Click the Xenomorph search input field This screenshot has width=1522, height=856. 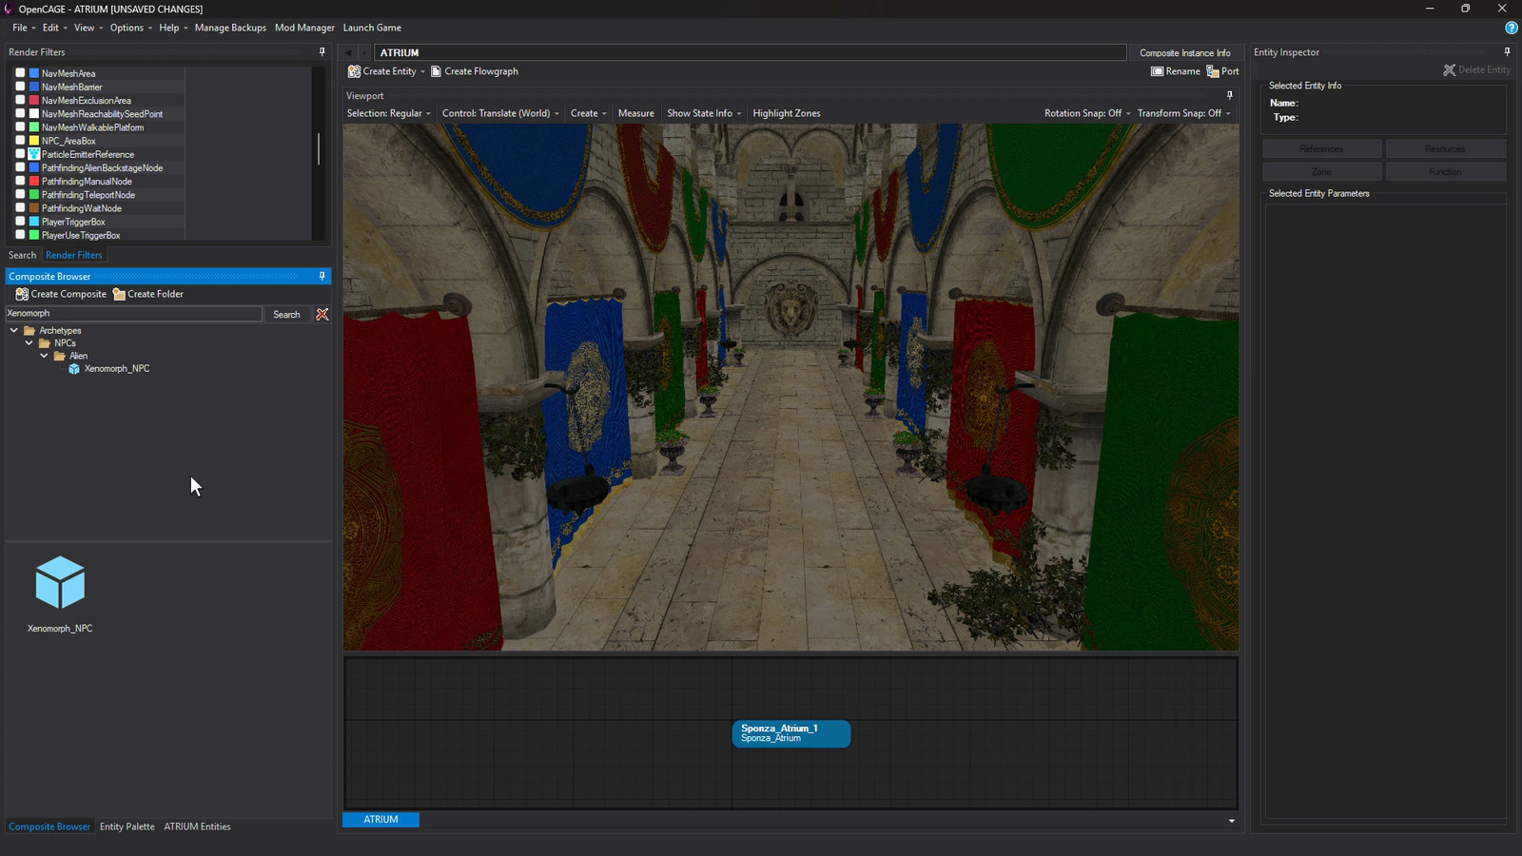tap(133, 313)
